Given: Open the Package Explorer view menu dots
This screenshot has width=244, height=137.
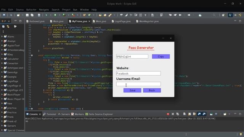Looking at the screenshot, I should tap(3, 32).
